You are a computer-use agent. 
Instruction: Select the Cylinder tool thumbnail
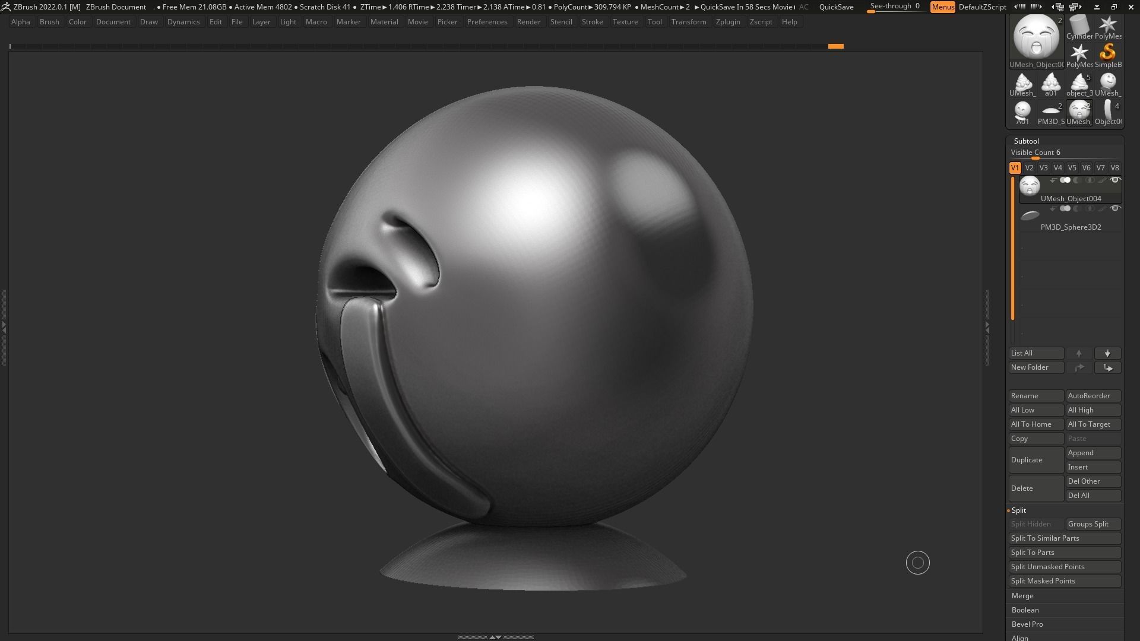pos(1079,27)
